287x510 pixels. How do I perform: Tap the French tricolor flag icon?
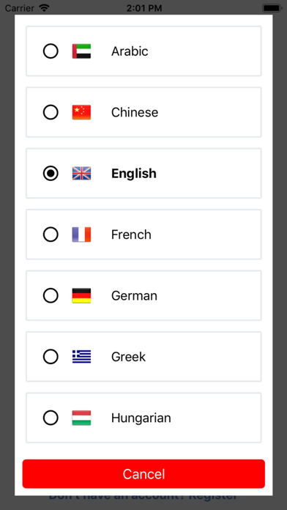coord(81,234)
